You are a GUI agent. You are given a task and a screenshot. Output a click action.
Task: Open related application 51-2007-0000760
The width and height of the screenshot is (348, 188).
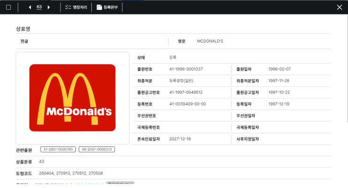(x=58, y=150)
